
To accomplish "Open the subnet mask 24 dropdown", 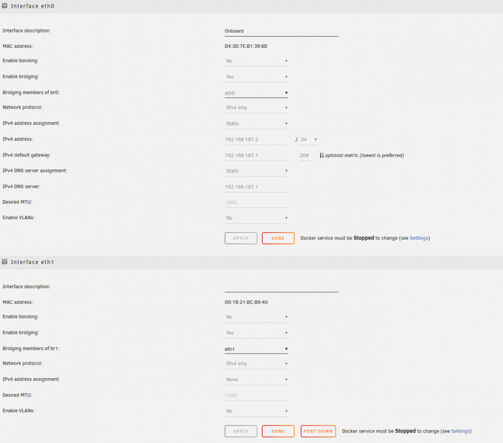I will [x=308, y=139].
